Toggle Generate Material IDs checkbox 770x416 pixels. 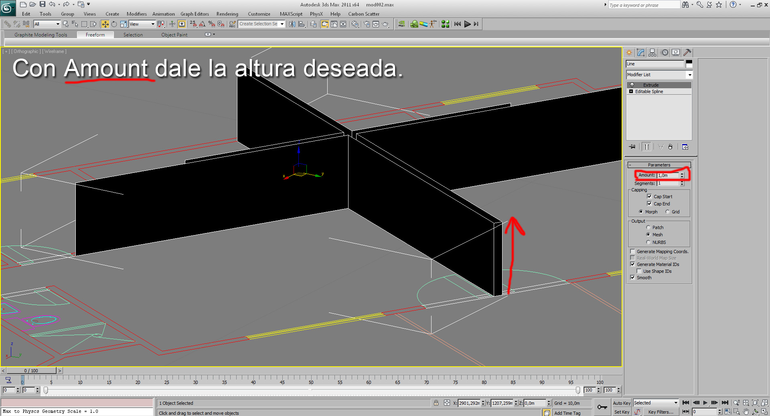coord(632,264)
